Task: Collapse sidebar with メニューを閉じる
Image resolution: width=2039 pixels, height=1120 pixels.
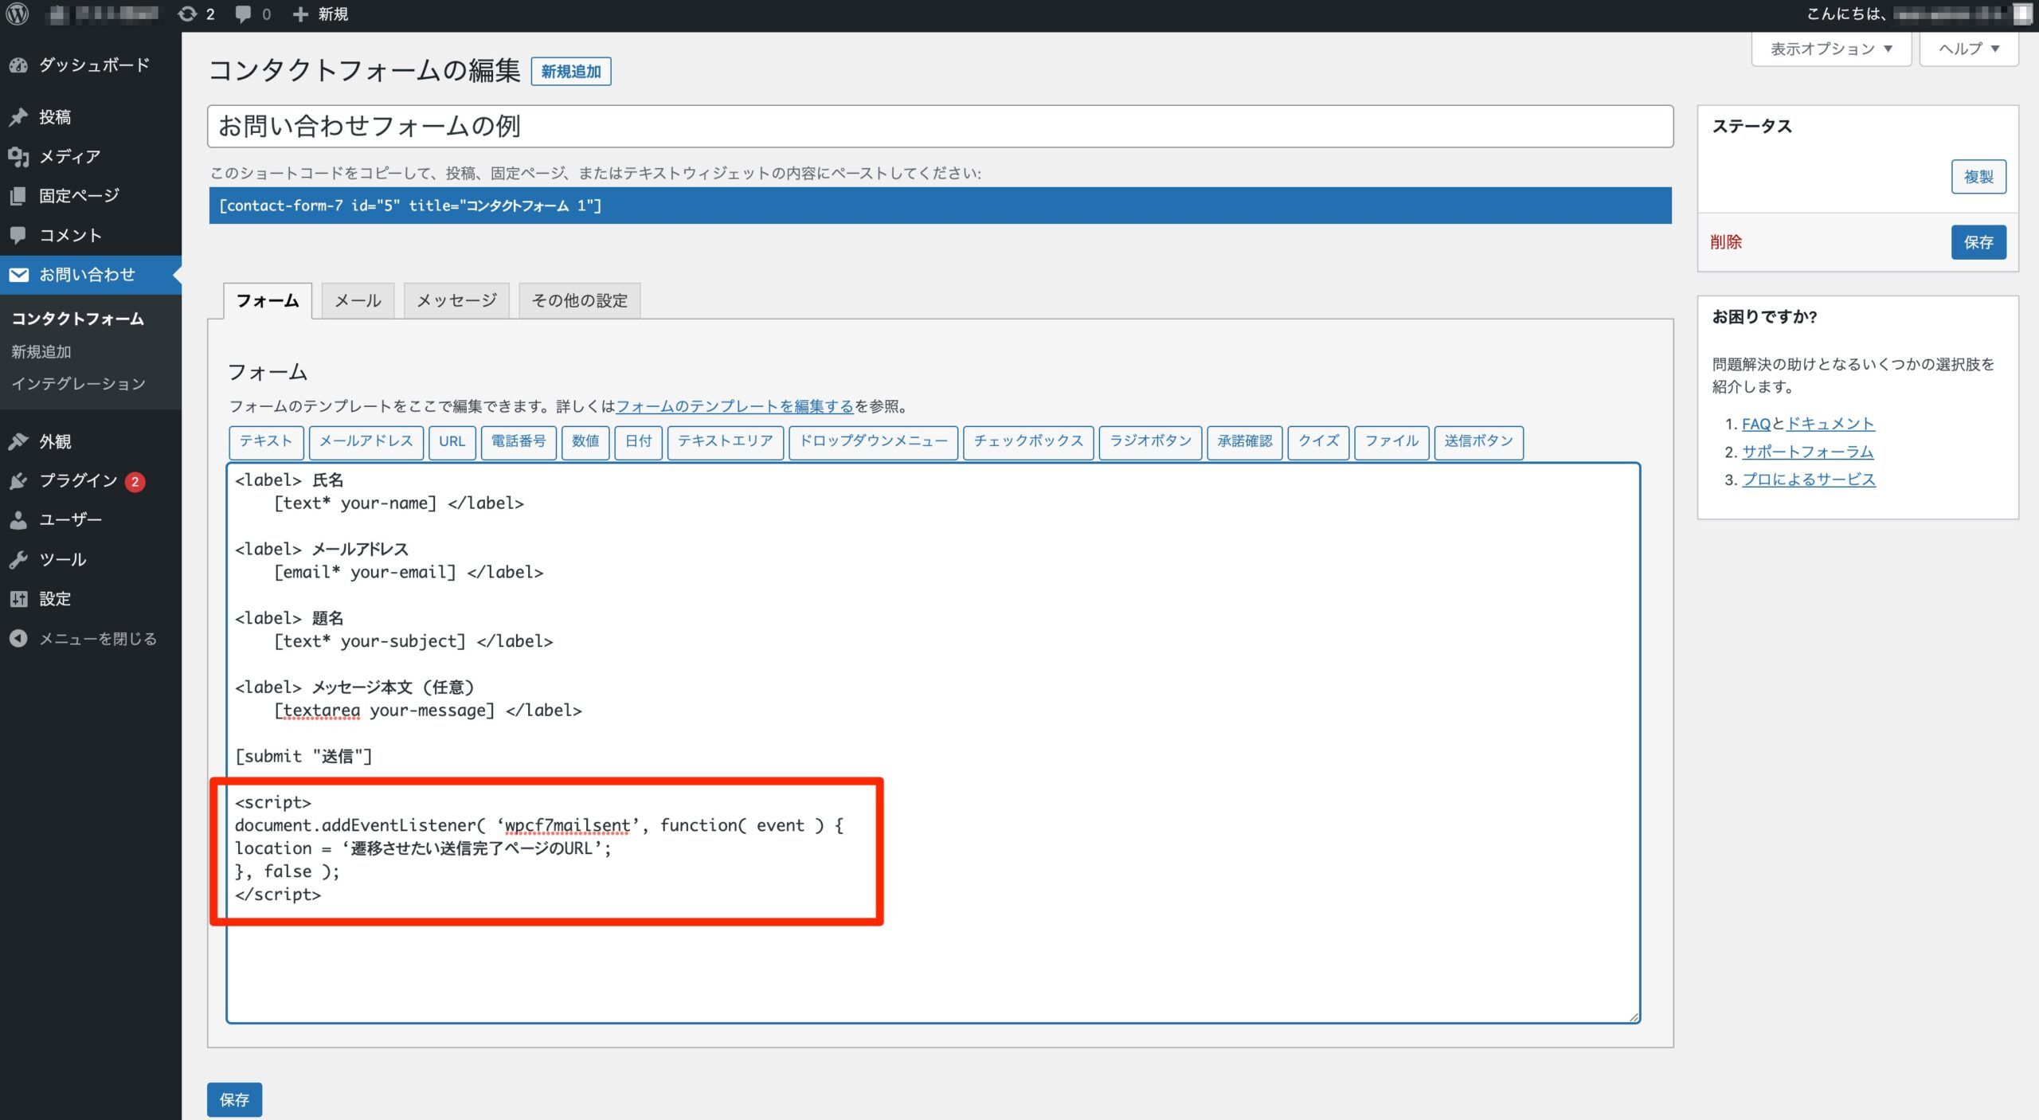Action: 97,638
